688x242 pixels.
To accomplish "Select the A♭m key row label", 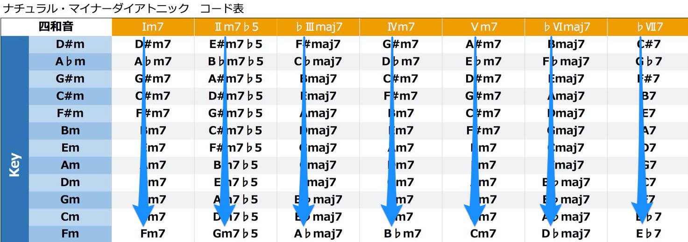I will click(x=70, y=61).
